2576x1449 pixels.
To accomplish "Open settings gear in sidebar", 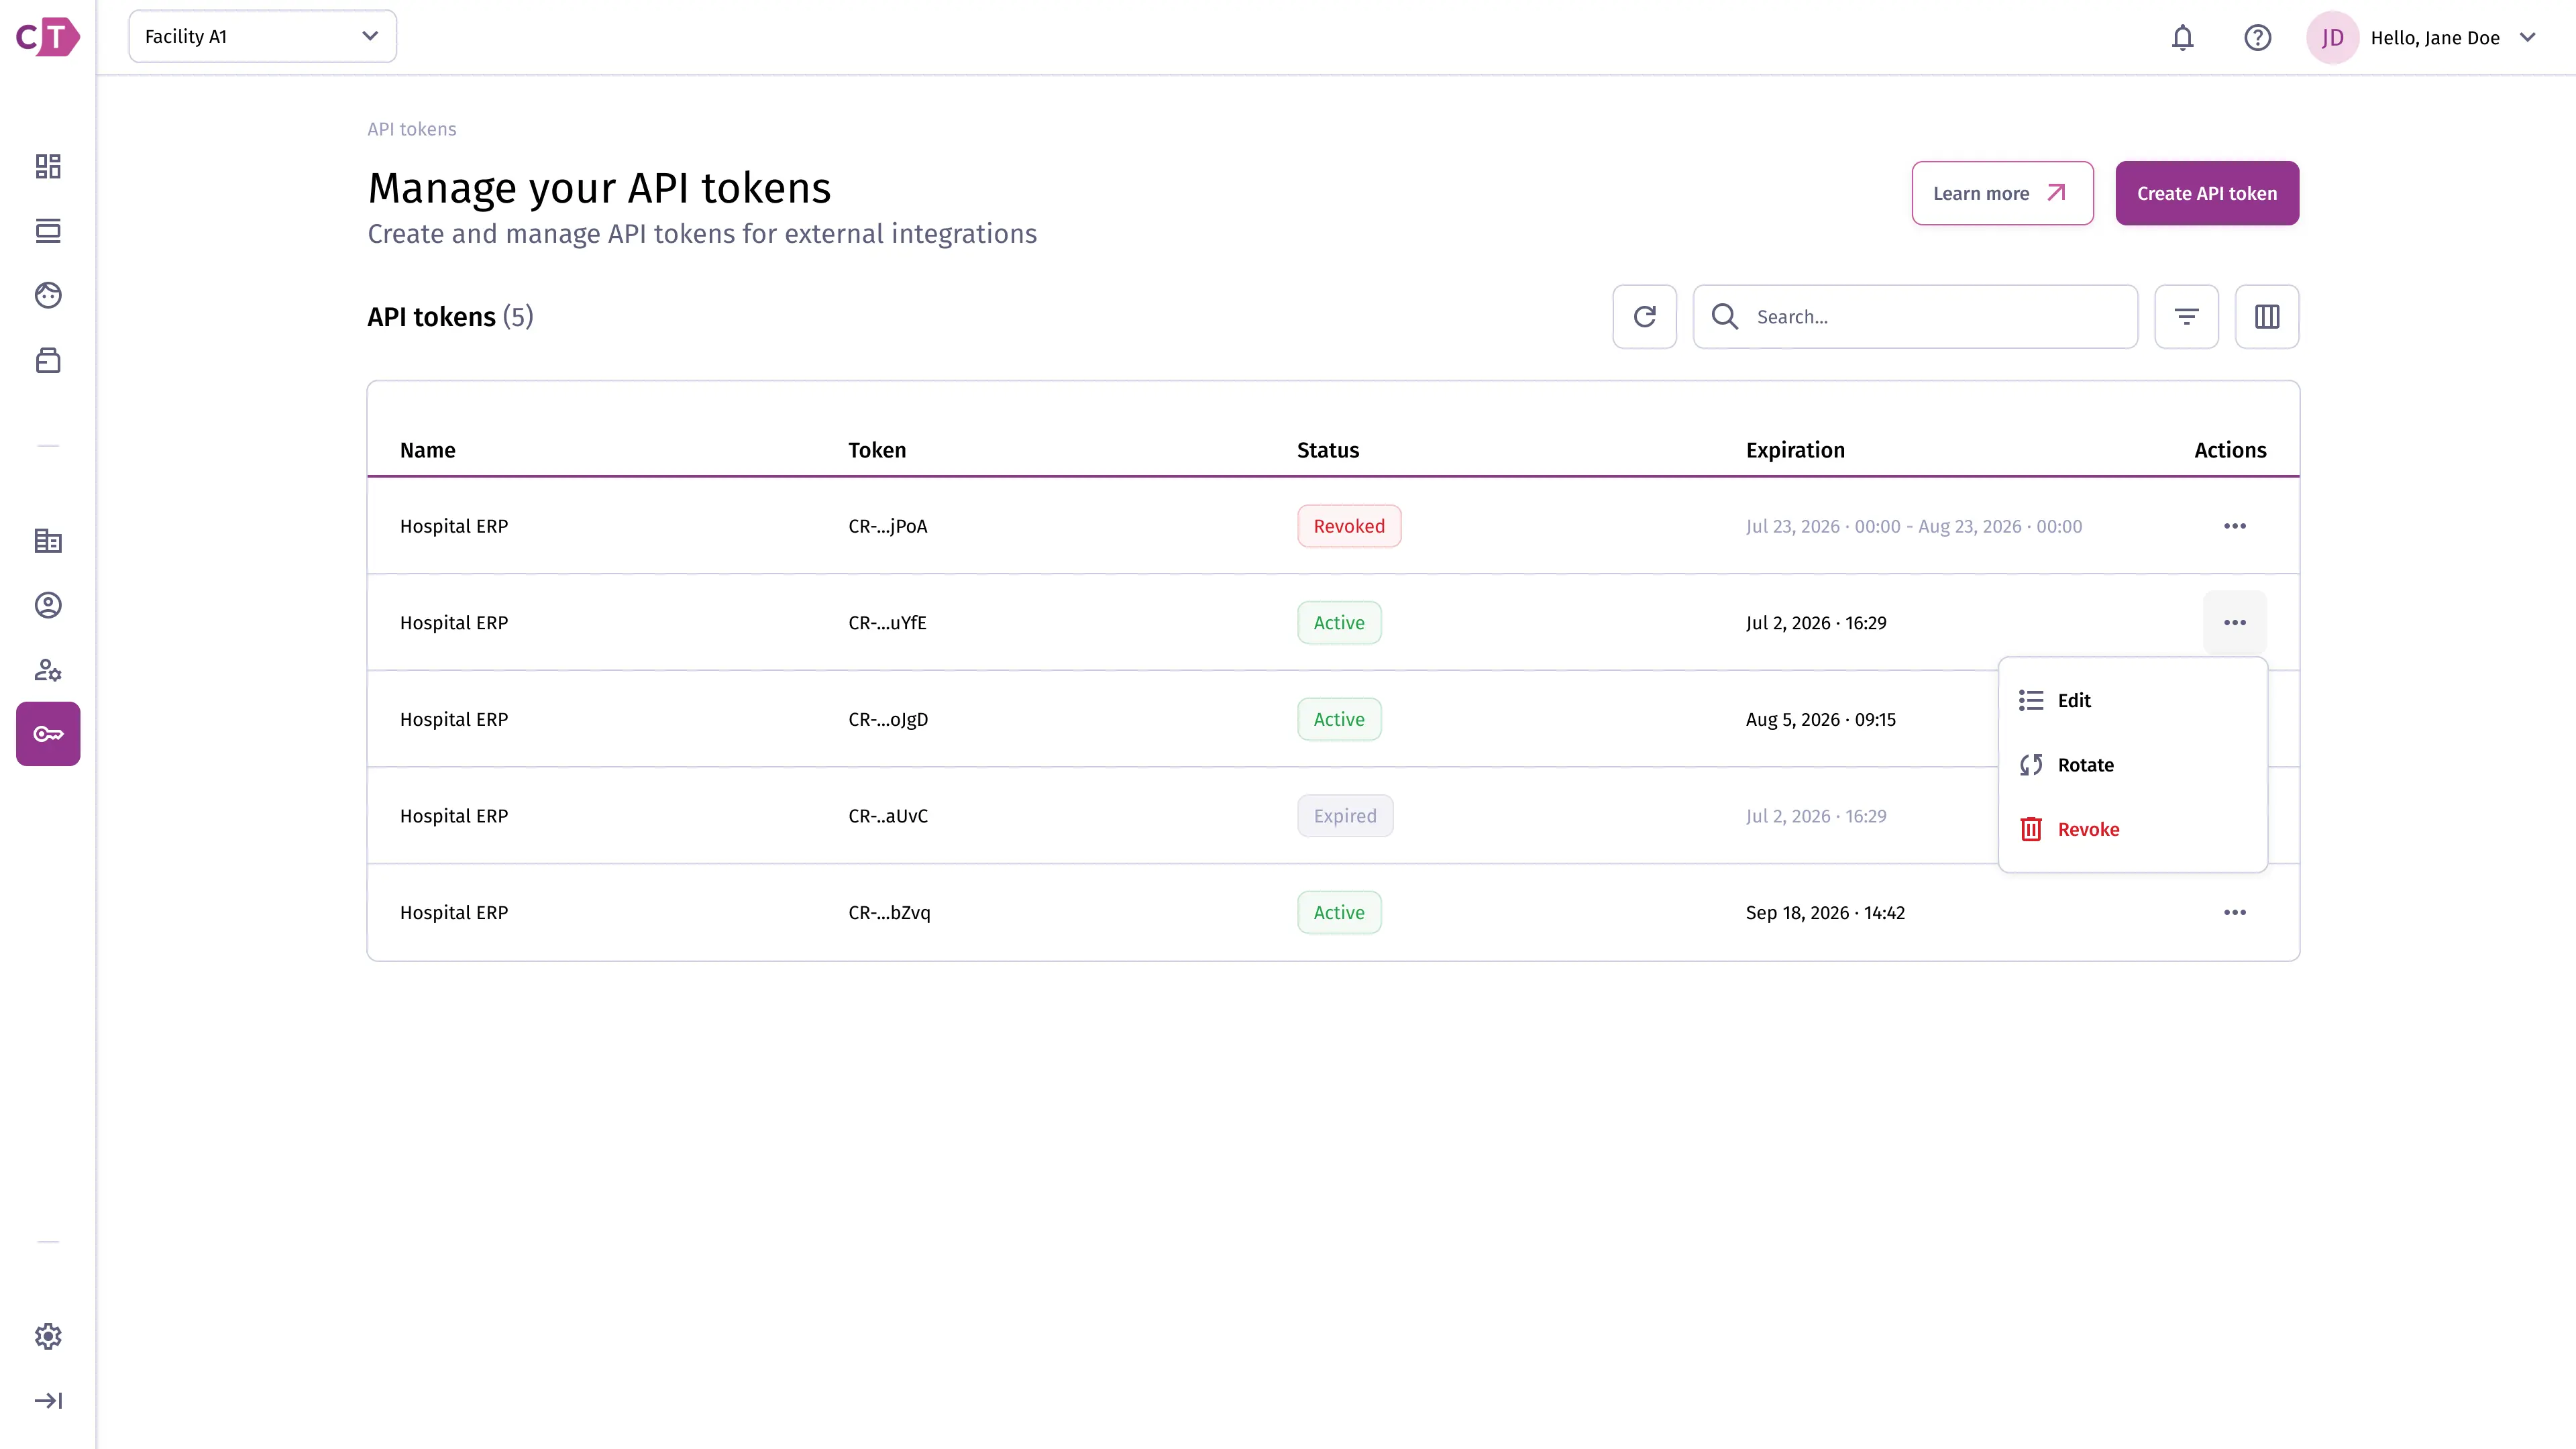I will [48, 1336].
